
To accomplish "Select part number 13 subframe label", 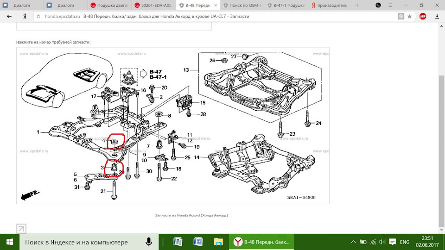I will coord(186,70).
